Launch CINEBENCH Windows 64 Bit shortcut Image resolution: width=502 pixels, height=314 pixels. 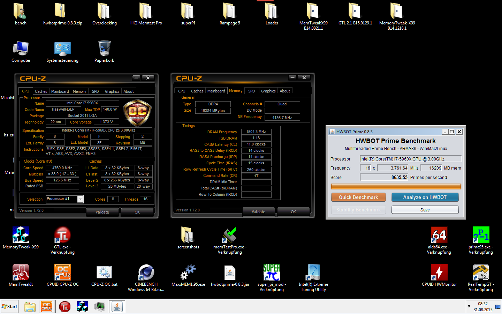146,278
